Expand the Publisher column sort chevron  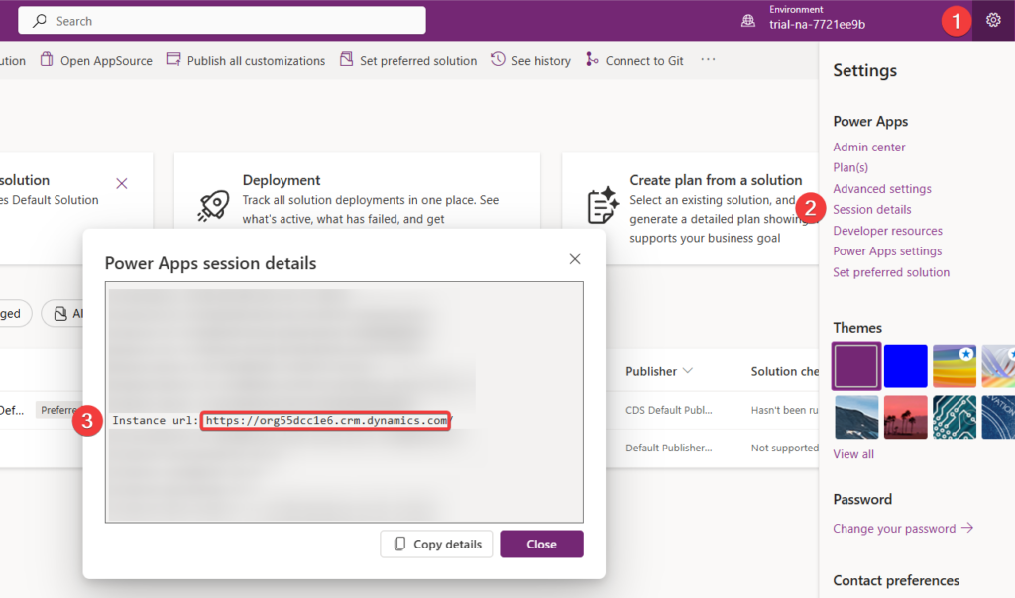coord(688,371)
